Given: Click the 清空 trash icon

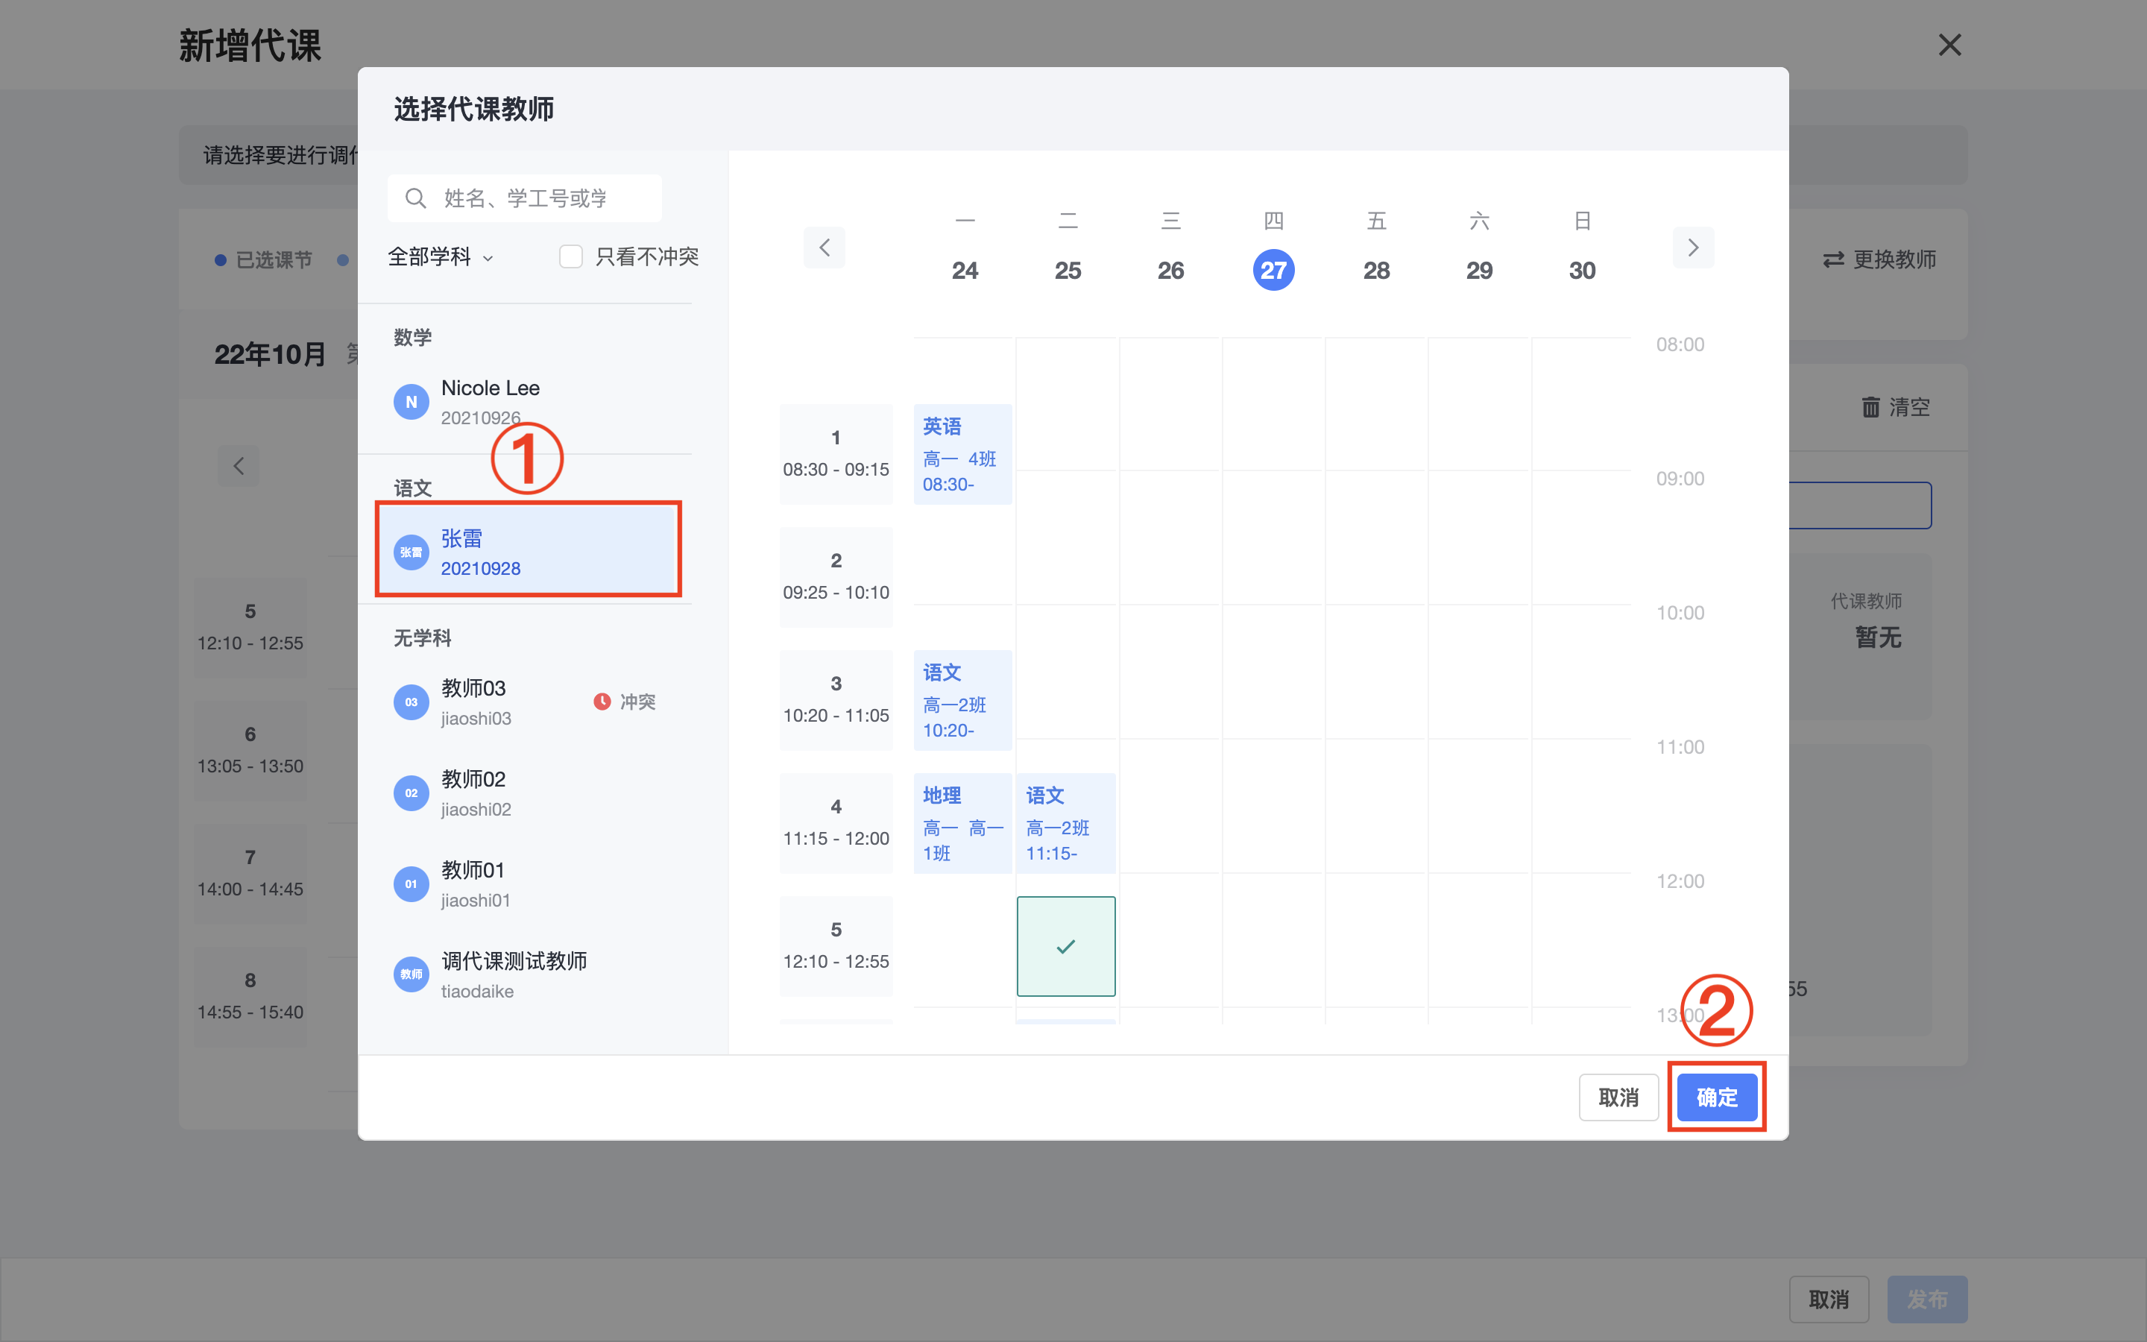Looking at the screenshot, I should point(1870,407).
